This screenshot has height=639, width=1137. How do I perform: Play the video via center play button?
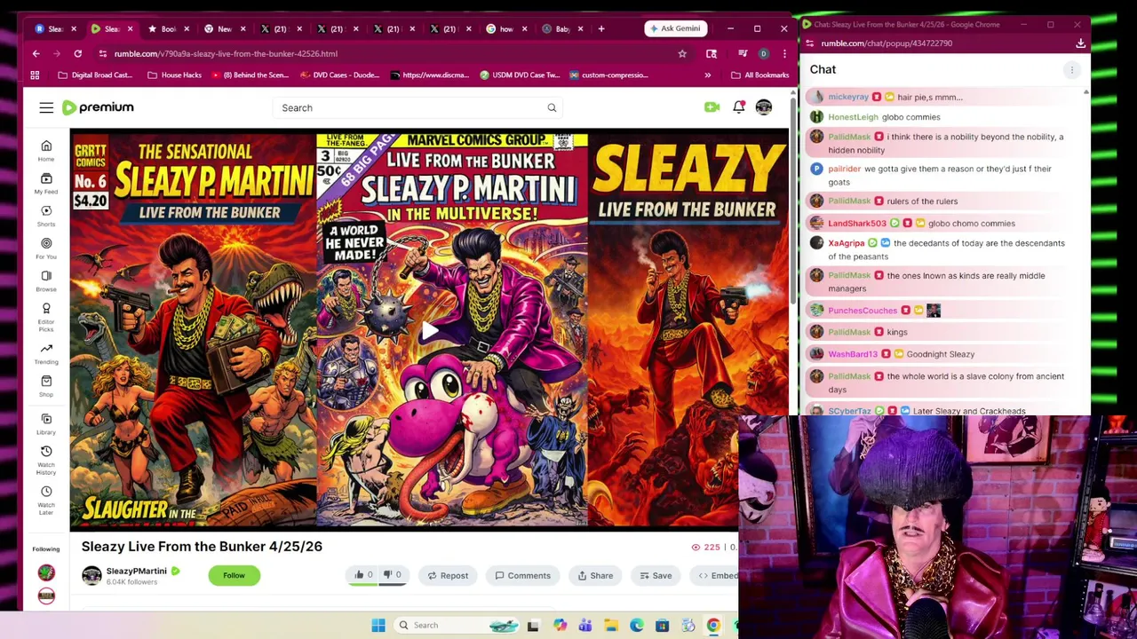coord(429,331)
